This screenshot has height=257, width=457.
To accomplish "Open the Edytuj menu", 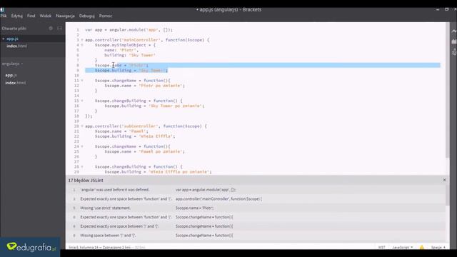I will coord(17,16).
